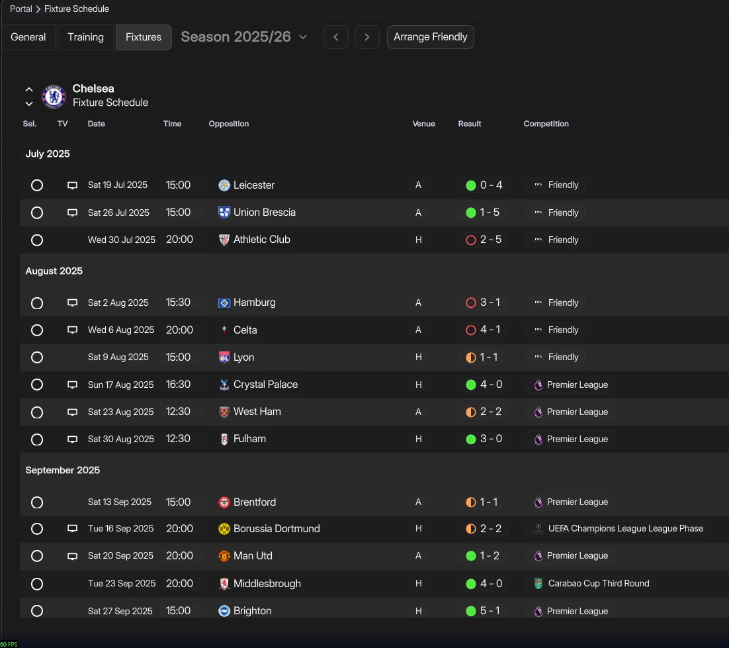Click Fulham opposition name
Screen dimensions: 729x648
point(249,439)
